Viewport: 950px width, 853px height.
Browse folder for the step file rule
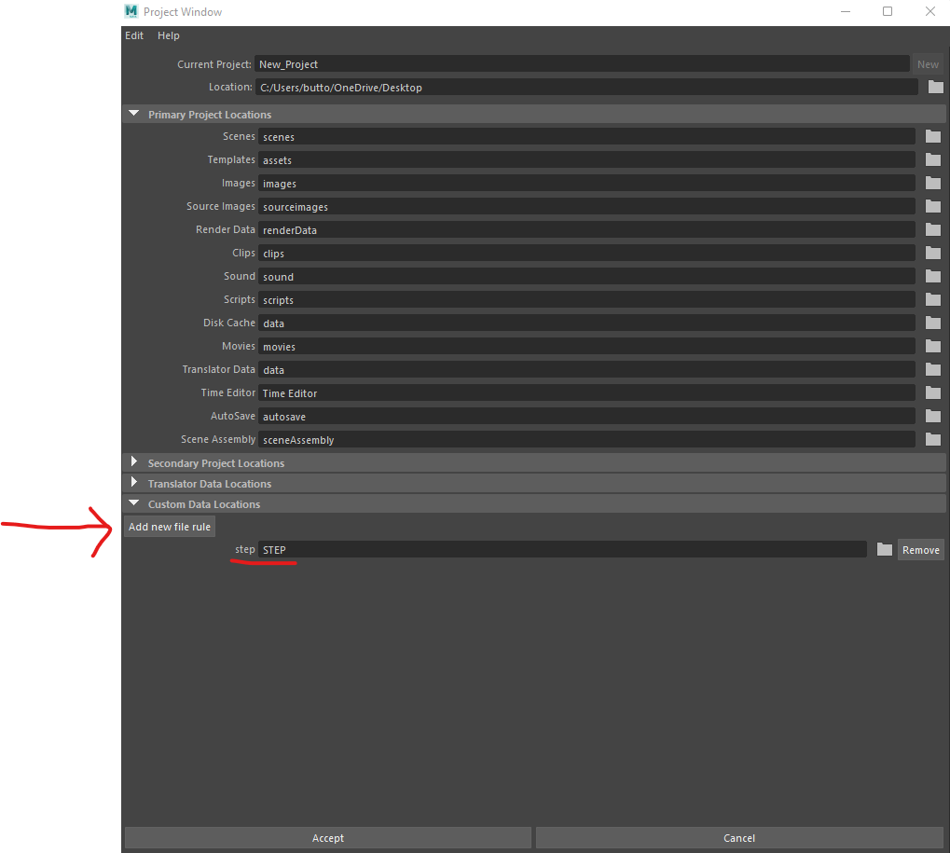(x=885, y=549)
